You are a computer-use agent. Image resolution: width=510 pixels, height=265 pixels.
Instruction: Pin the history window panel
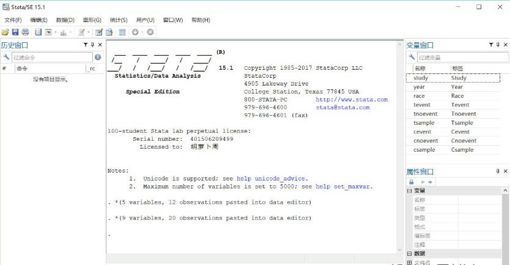(93, 45)
